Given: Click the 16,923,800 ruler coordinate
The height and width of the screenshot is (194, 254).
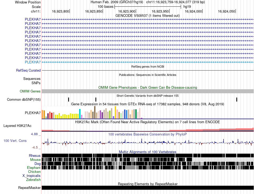Looking at the screenshot, I should click(60, 11).
